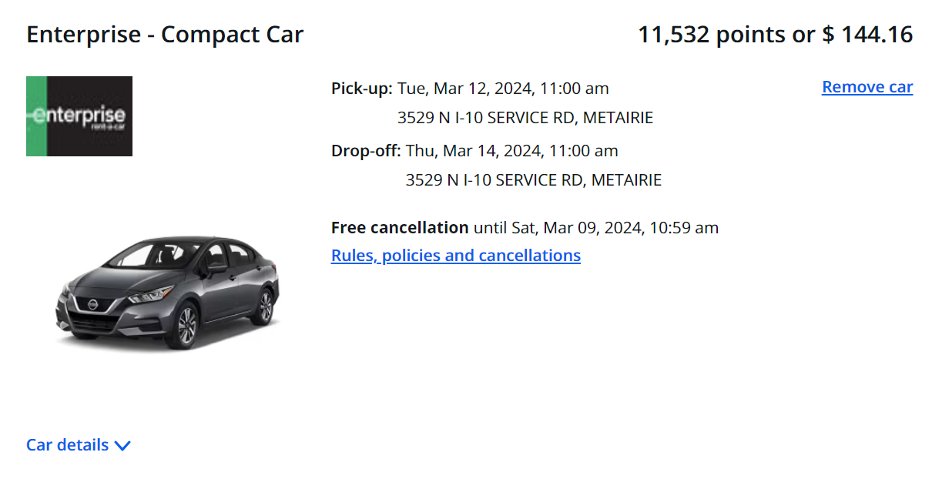The height and width of the screenshot is (479, 932).
Task: Click the bold Pick-up label
Action: [x=362, y=89]
